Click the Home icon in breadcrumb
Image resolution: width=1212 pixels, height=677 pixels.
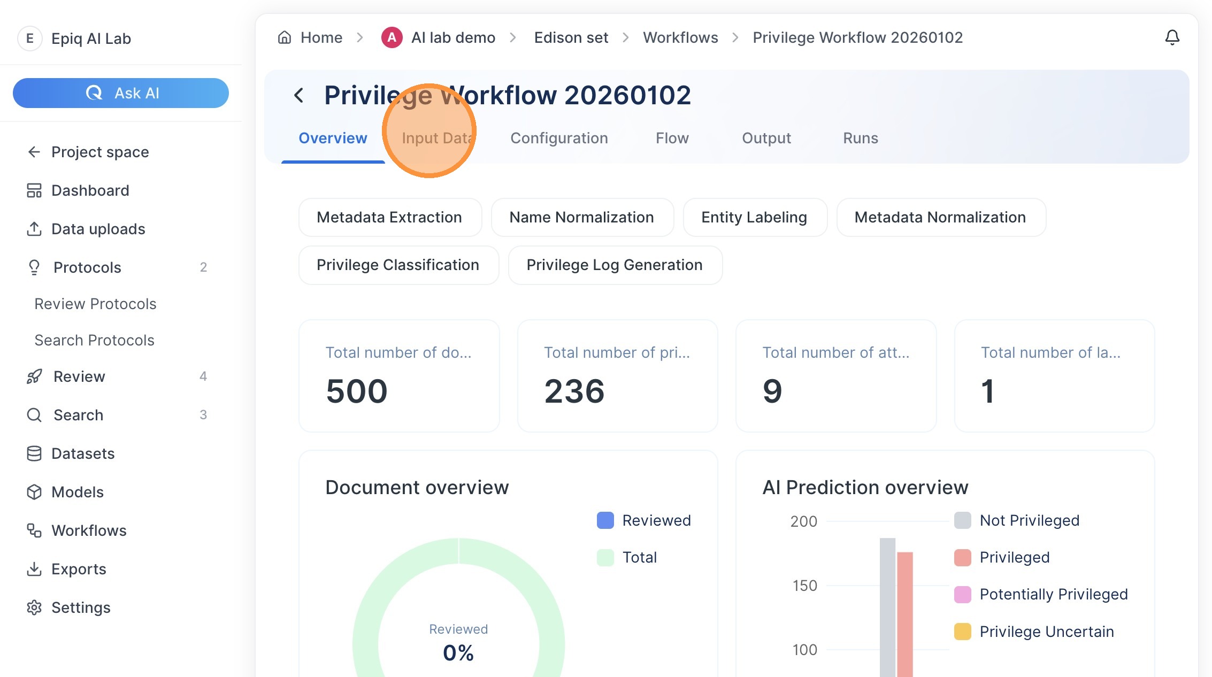pyautogui.click(x=285, y=37)
